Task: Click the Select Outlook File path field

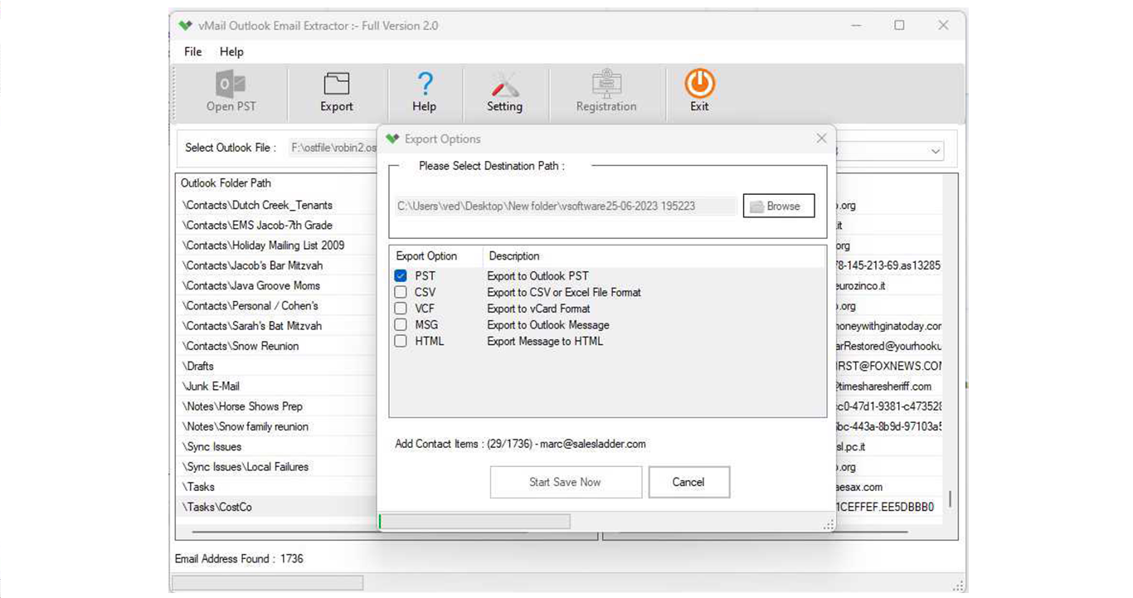Action: coord(333,148)
